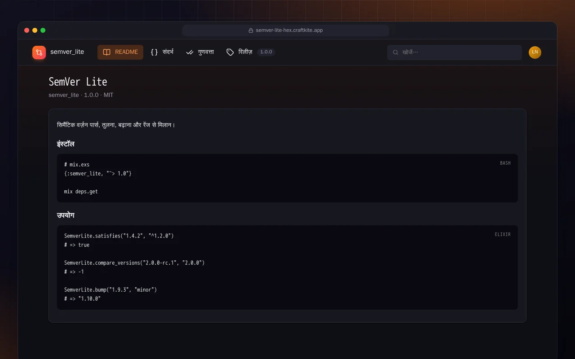575x359 pixels.
Task: Click the lock icon in address bar
Action: [251, 31]
